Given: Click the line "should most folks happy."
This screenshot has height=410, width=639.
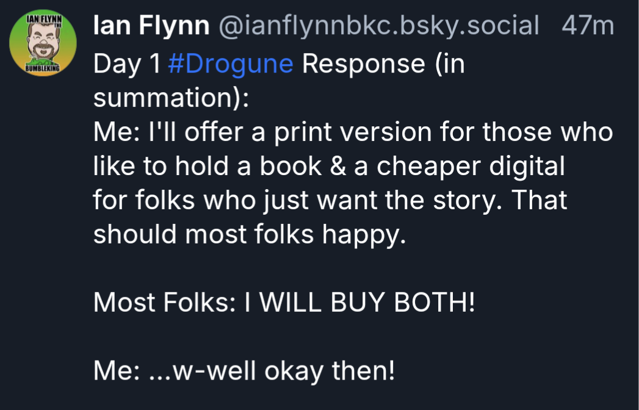Looking at the screenshot, I should (x=249, y=235).
